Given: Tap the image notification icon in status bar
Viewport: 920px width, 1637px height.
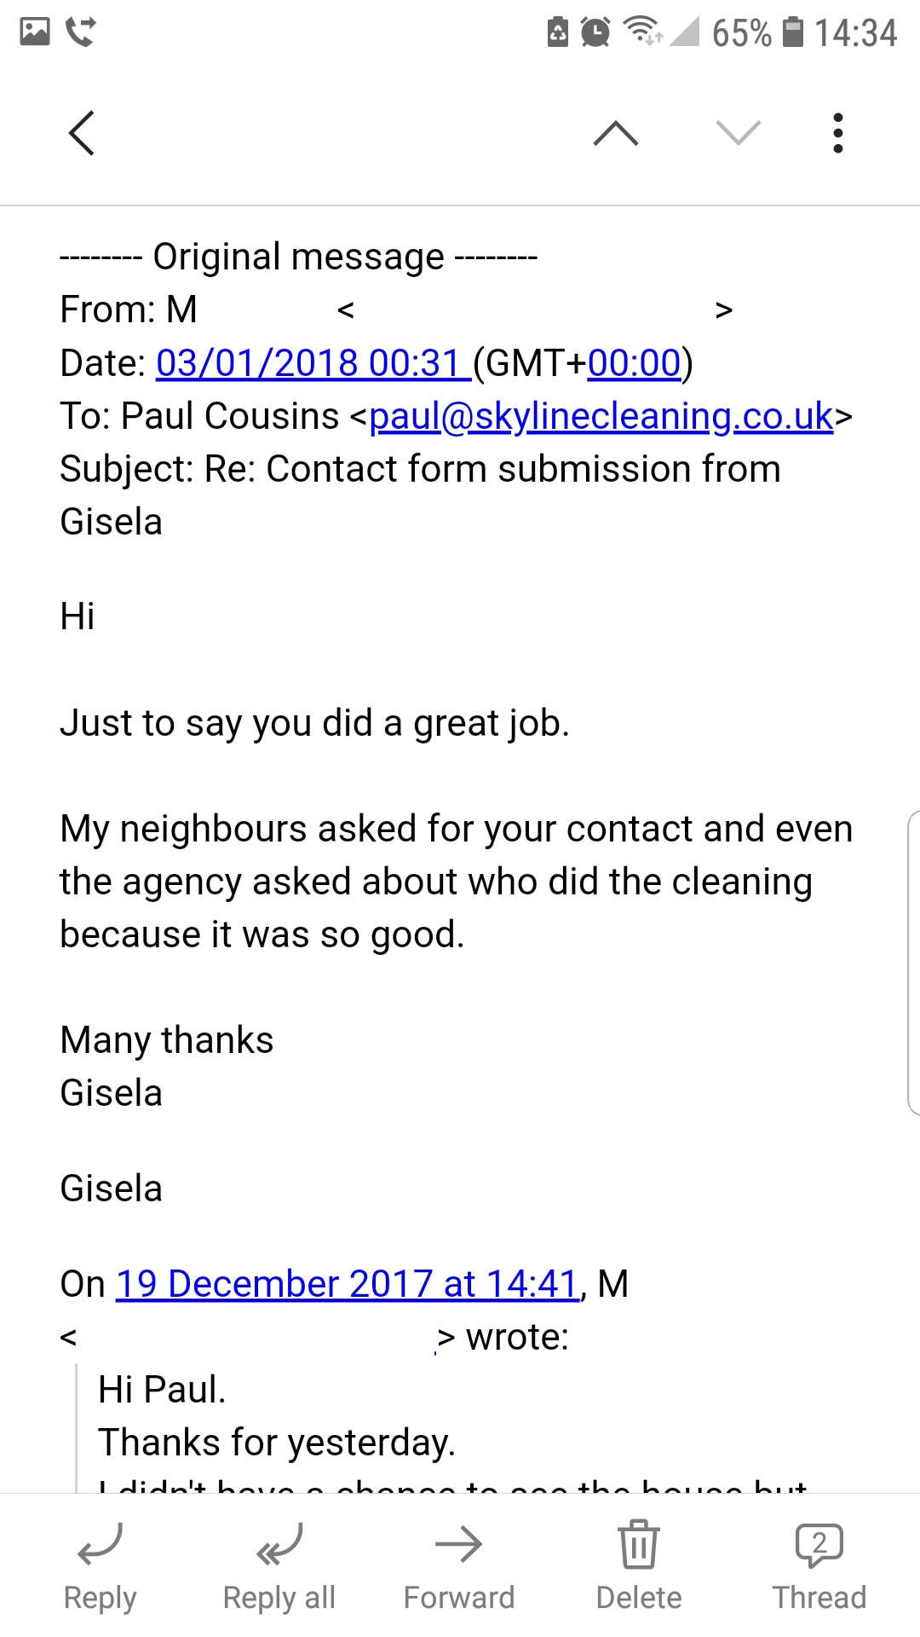Looking at the screenshot, I should (35, 32).
